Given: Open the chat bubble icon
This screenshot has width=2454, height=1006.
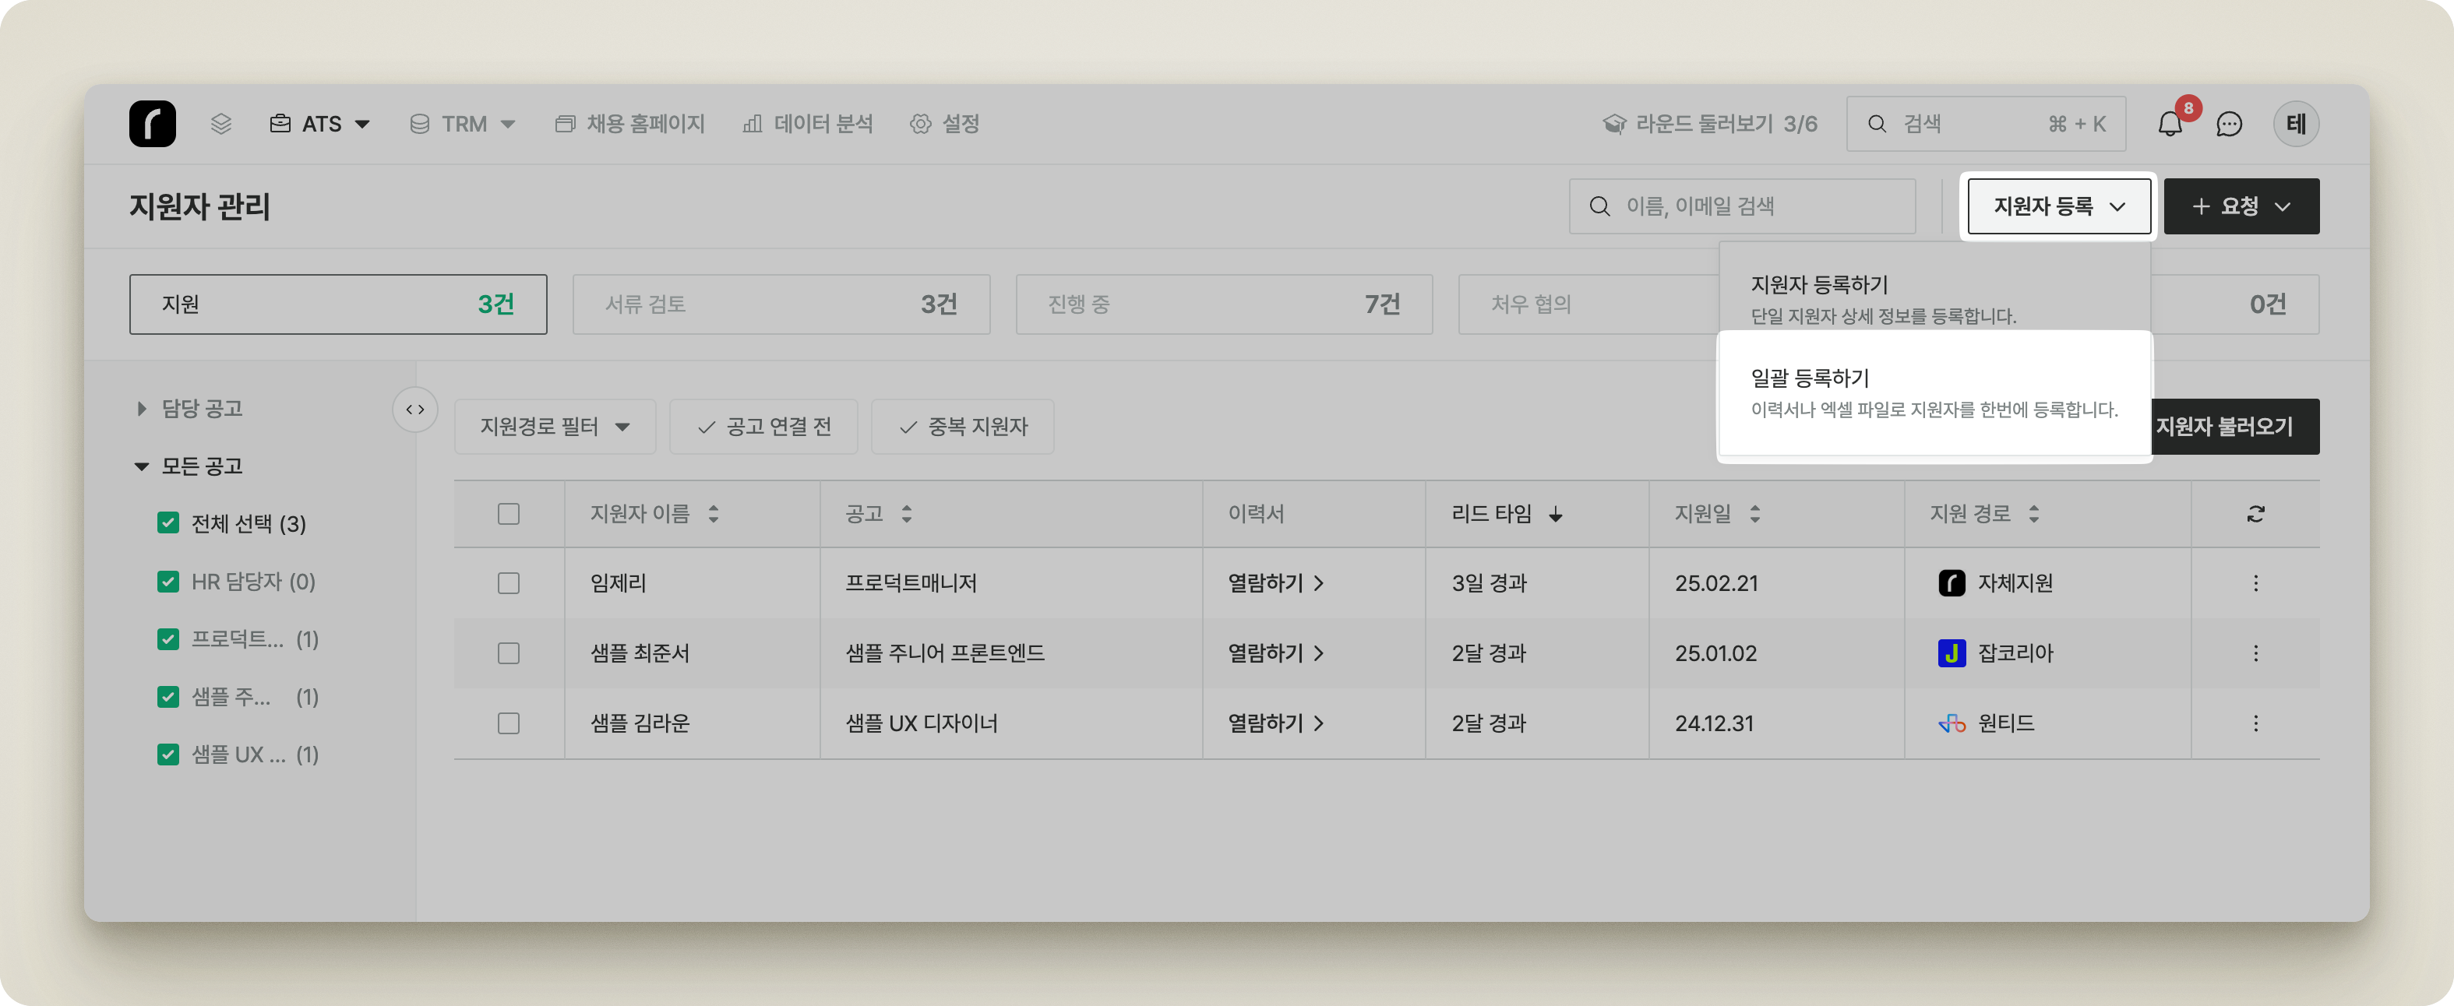Looking at the screenshot, I should click(x=2228, y=125).
